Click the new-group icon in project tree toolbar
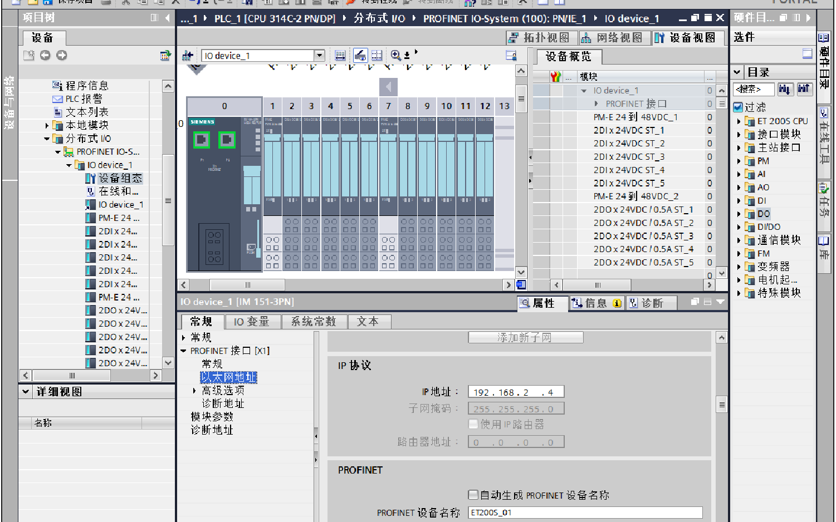Image resolution: width=836 pixels, height=522 pixels. pos(29,55)
